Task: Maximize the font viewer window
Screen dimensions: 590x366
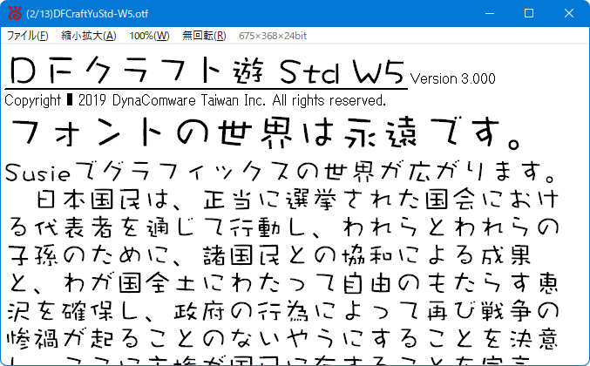Action: click(x=529, y=14)
